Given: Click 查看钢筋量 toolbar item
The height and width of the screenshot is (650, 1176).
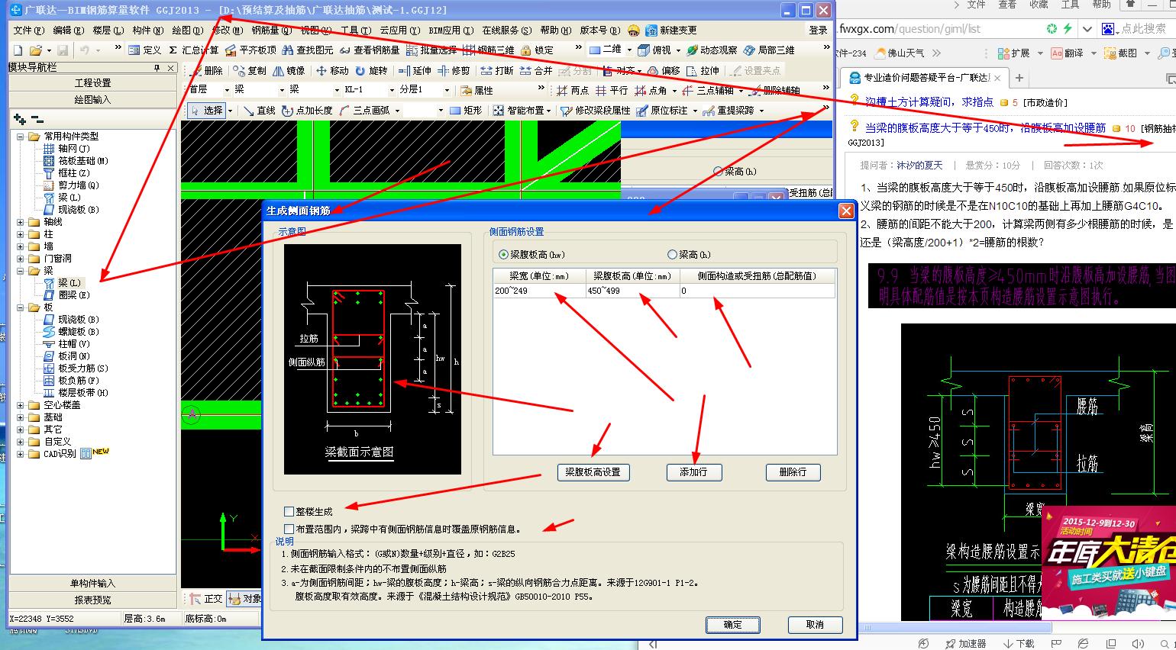Looking at the screenshot, I should [x=370, y=50].
